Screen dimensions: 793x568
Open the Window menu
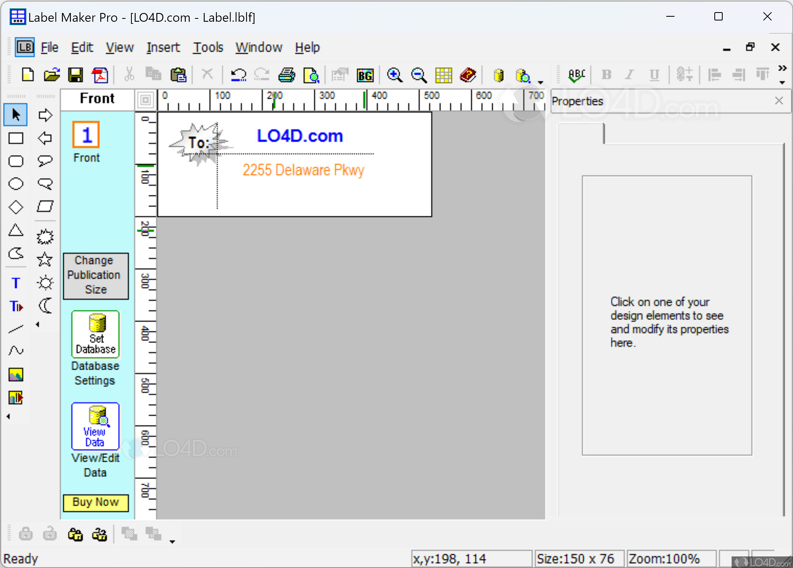259,47
